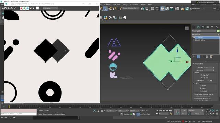Toggle blue channel in render window
This screenshot has width=220, height=123.
27,8
